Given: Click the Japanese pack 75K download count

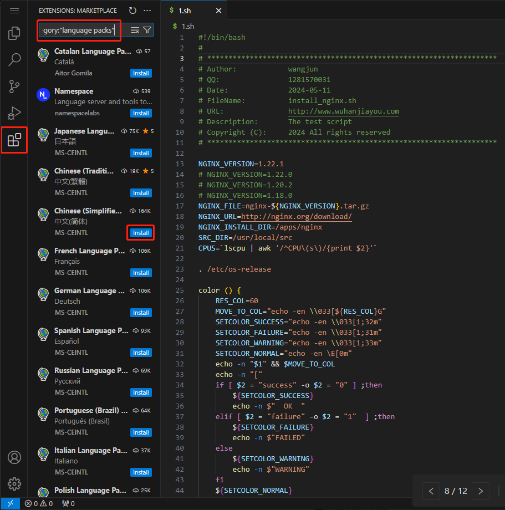Looking at the screenshot, I should click(x=130, y=131).
